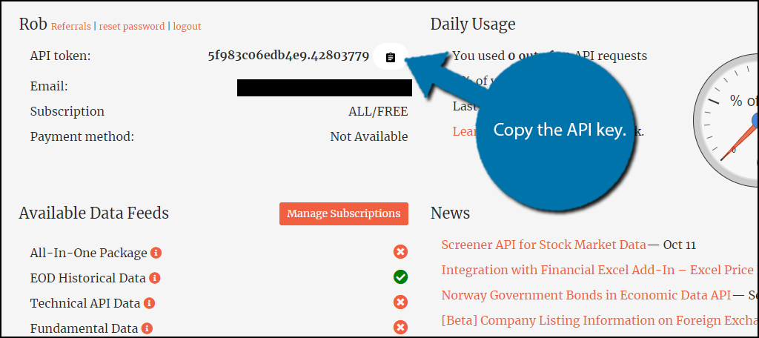Click red X status for All-In-One Package

click(400, 252)
